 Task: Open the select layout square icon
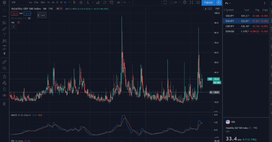165,2
